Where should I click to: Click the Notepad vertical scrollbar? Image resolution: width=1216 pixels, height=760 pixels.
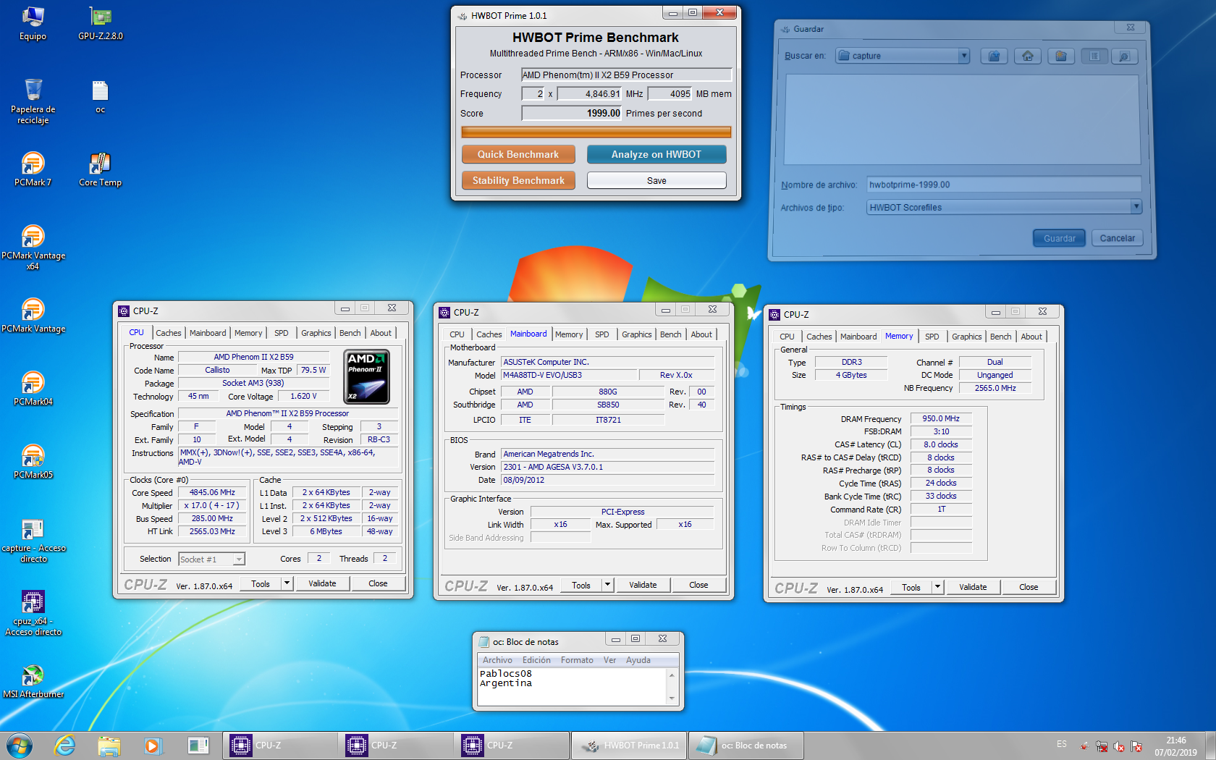pos(672,686)
